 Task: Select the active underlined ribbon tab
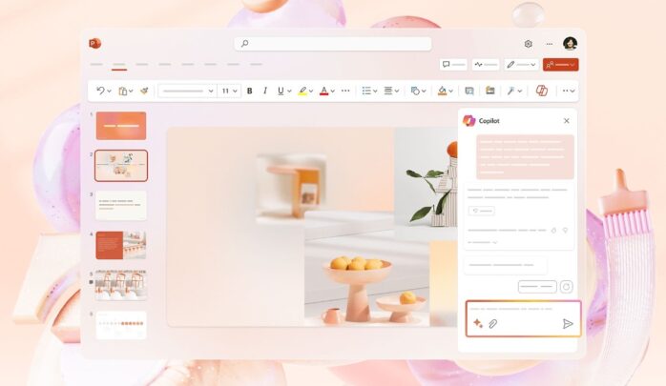tap(119, 65)
